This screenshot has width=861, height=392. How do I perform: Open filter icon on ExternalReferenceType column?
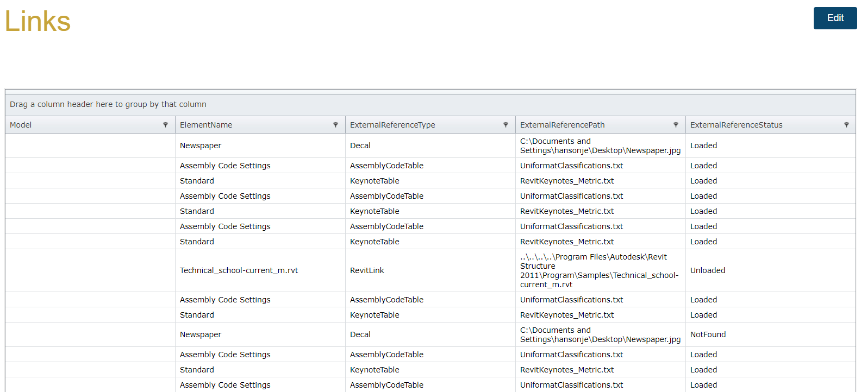click(x=506, y=125)
